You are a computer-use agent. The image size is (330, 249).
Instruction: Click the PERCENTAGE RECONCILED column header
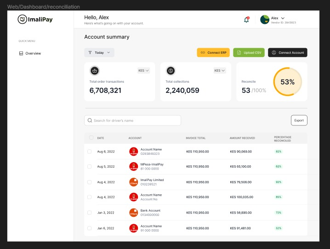click(283, 139)
